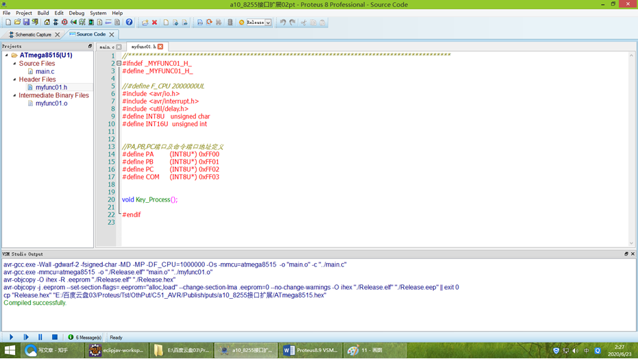
Task: Close the Source Code tab
Action: point(112,34)
